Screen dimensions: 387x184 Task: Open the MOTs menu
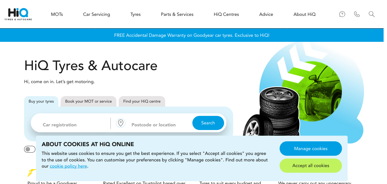tap(57, 14)
